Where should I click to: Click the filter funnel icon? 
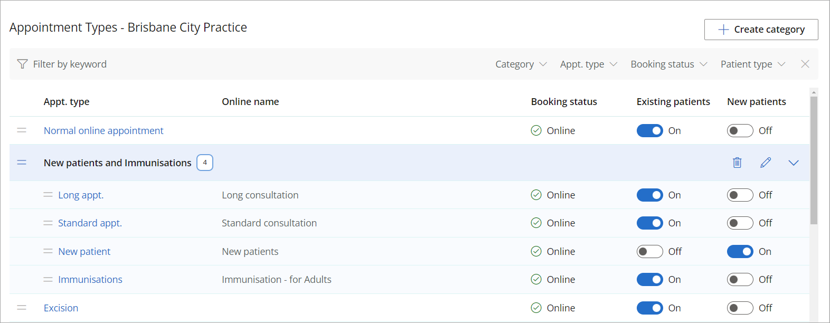pyautogui.click(x=22, y=64)
